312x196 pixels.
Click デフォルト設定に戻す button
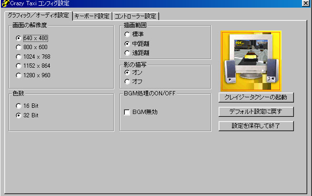coord(256,112)
